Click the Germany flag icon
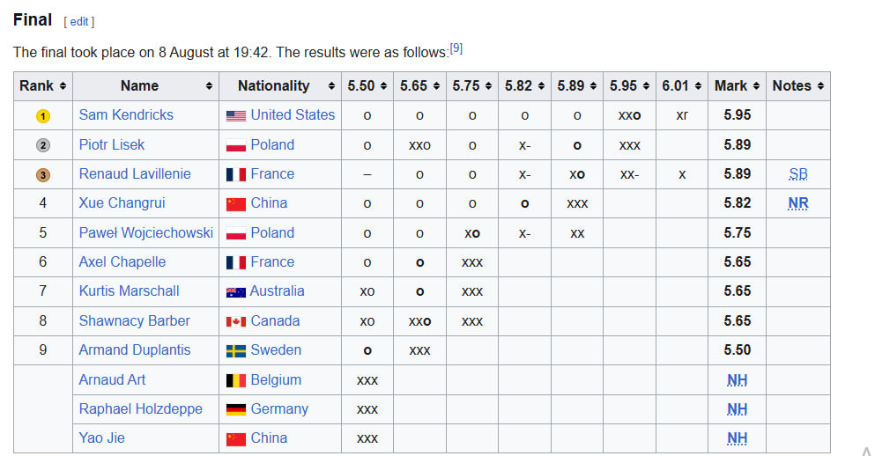Screen dimensions: 875x456 [x=235, y=409]
